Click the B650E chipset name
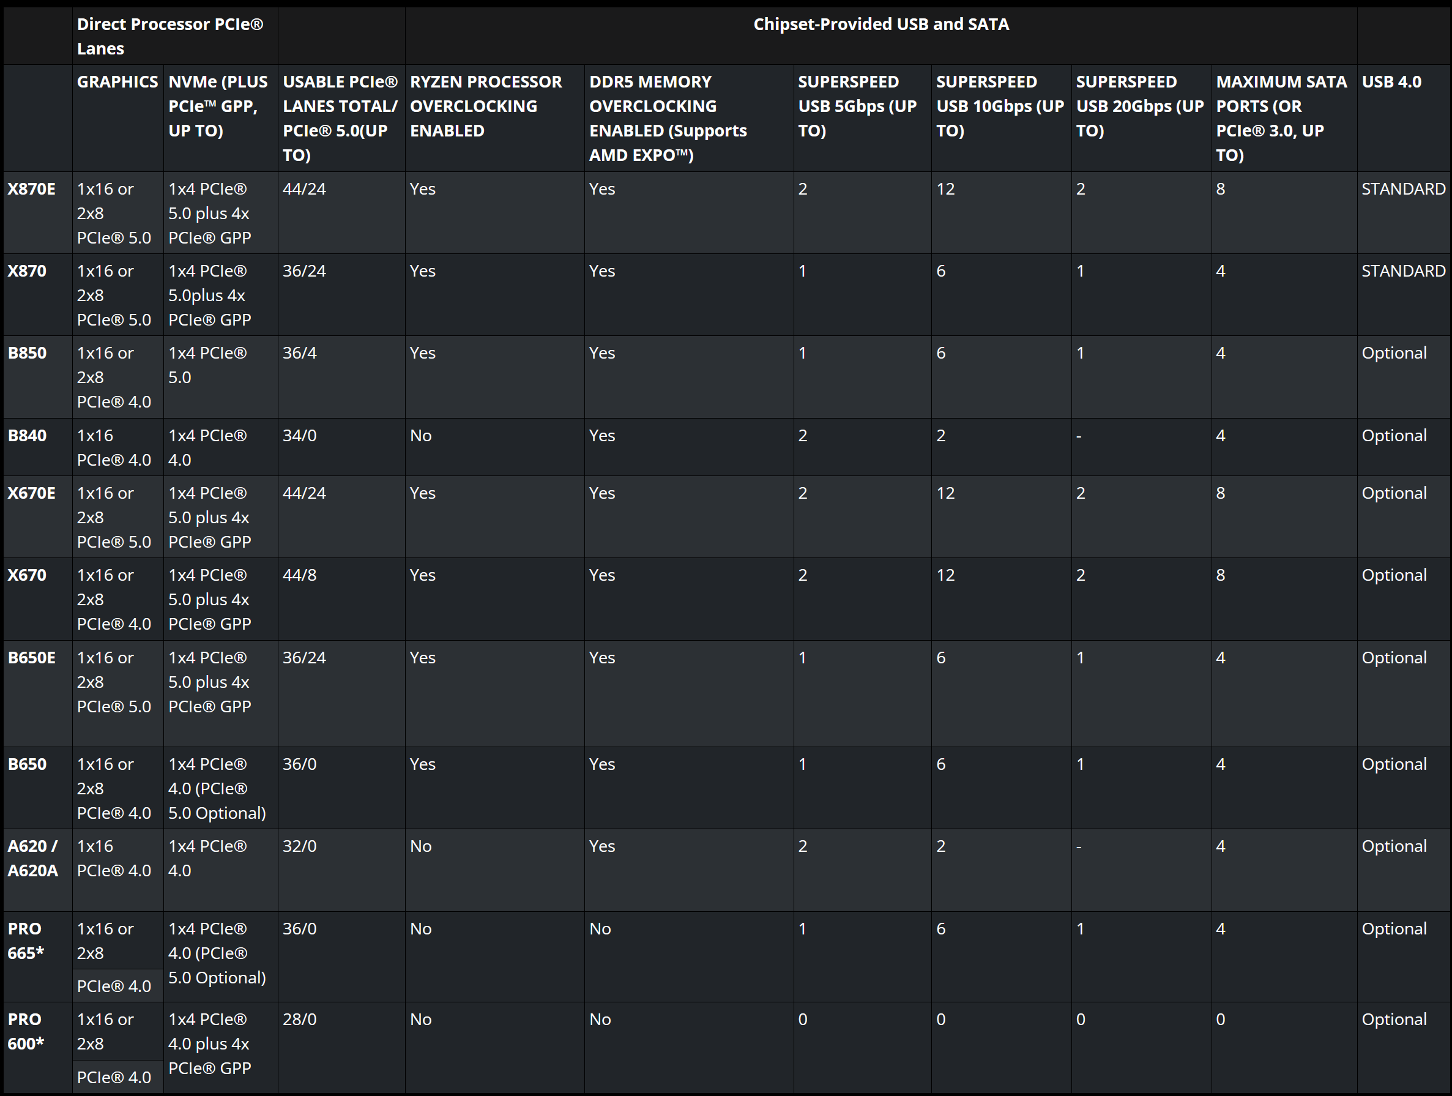The height and width of the screenshot is (1096, 1452). tap(31, 658)
